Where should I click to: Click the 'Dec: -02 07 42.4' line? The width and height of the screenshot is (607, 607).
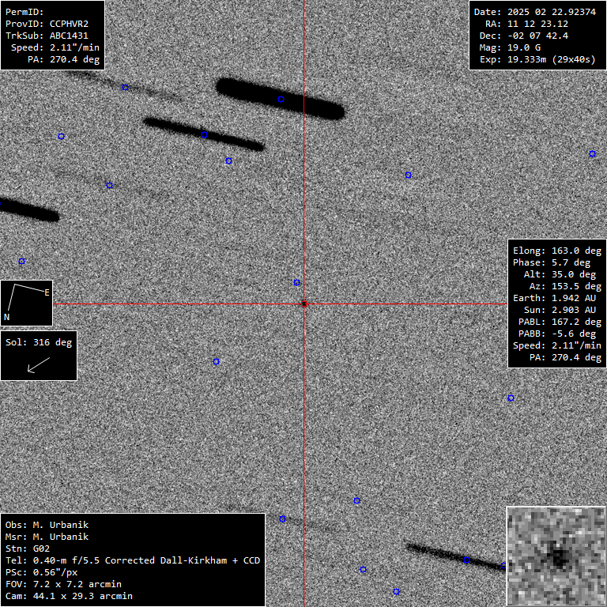(524, 36)
